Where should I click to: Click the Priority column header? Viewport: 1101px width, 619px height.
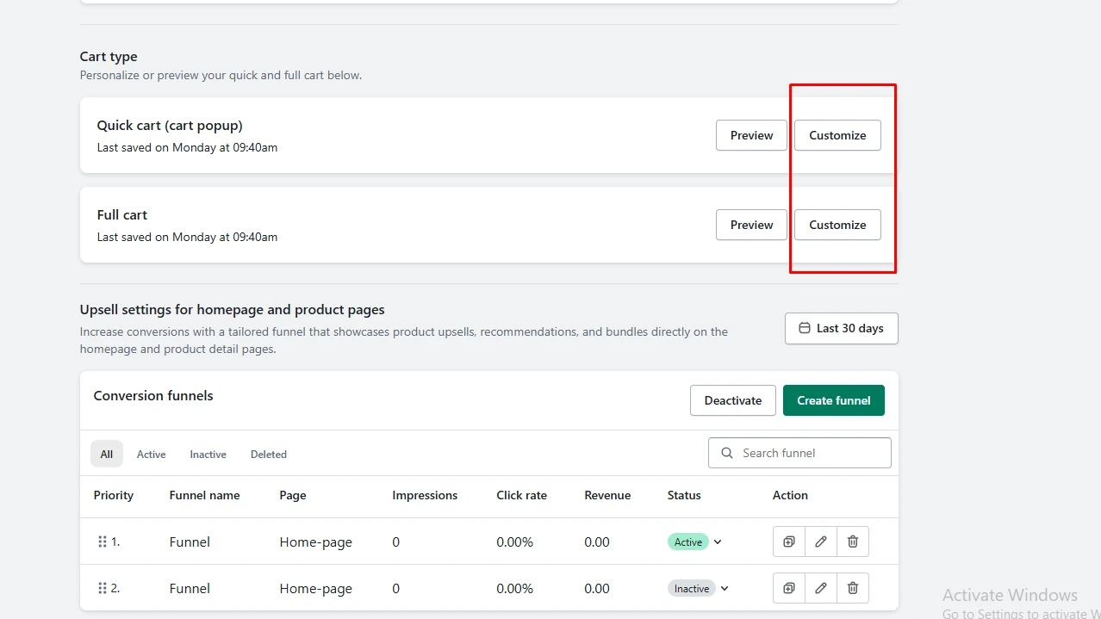(x=114, y=495)
